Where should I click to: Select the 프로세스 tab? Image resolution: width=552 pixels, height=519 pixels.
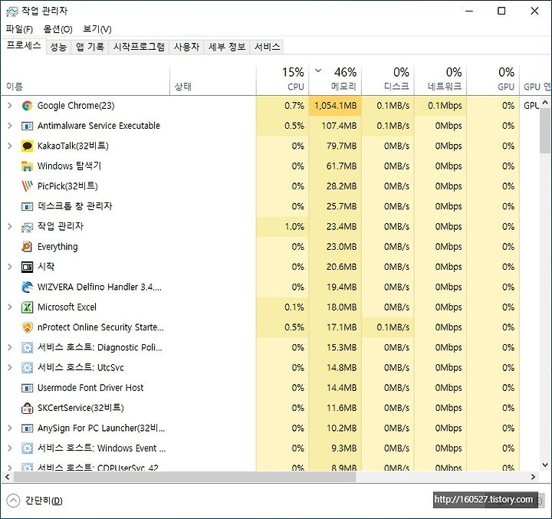point(24,46)
